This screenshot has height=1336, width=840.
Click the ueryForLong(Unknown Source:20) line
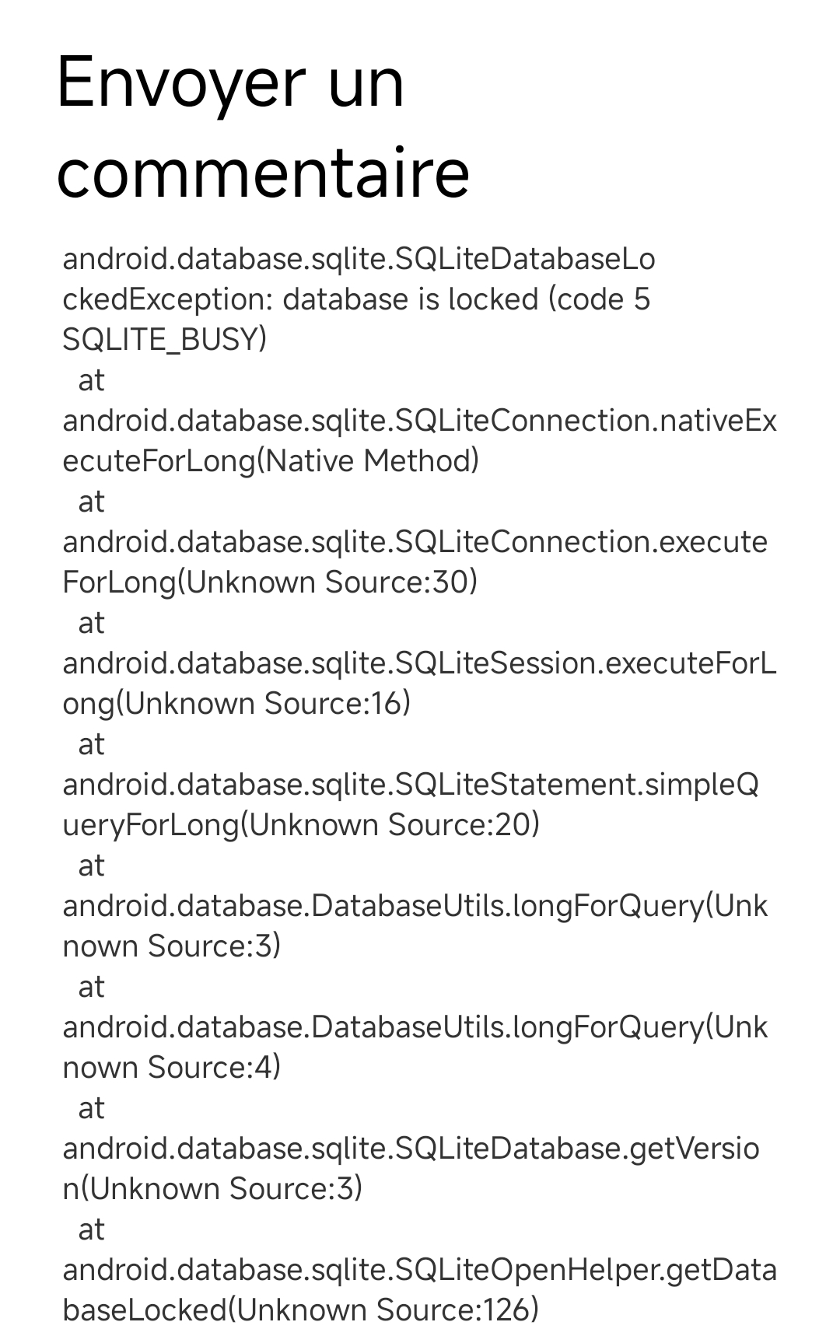point(301,825)
